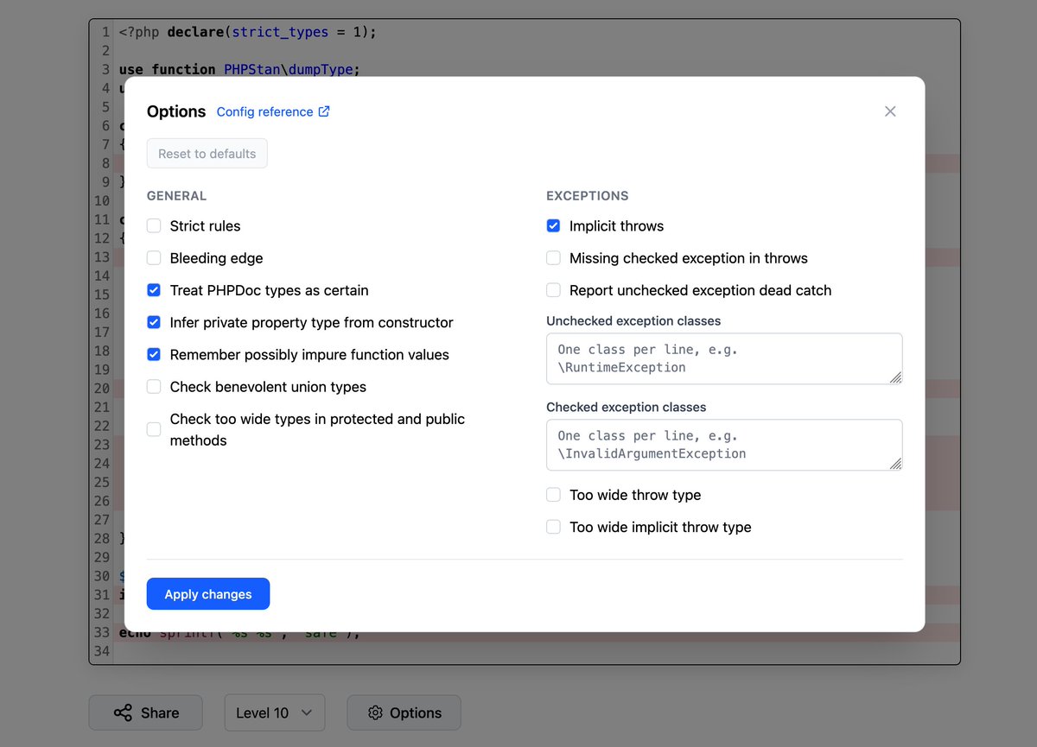Viewport: 1037px width, 747px height.
Task: Uncheck Infer private property type from constructor
Action: (154, 322)
